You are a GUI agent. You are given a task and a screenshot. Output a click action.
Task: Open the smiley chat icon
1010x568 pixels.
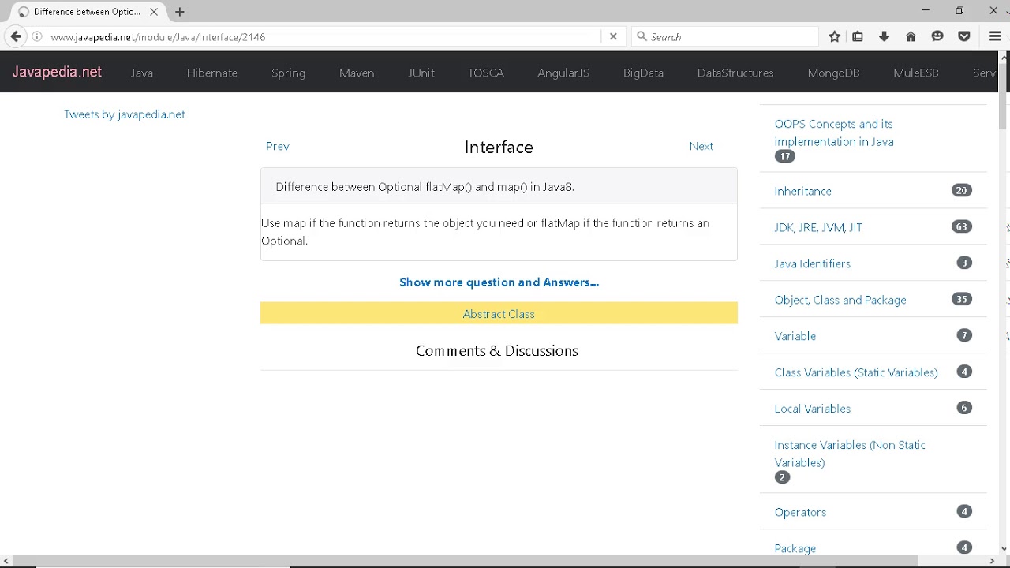937,36
